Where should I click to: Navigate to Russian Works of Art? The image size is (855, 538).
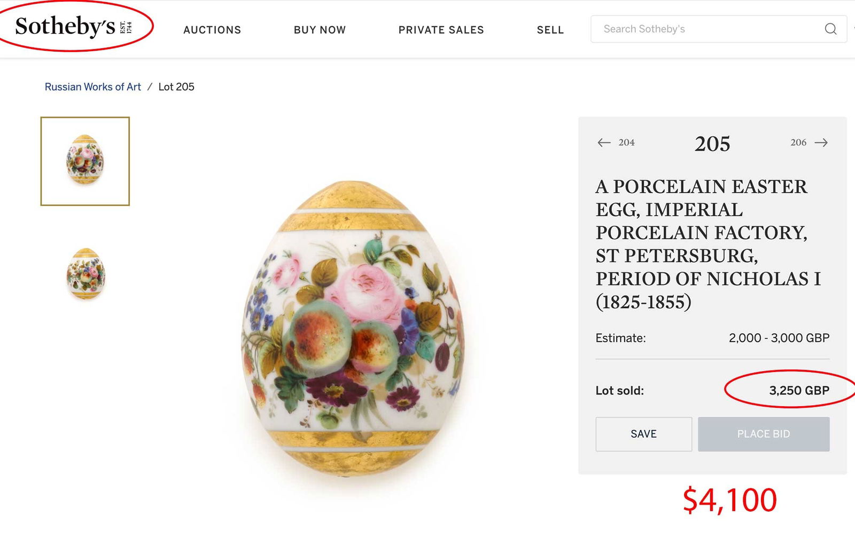(92, 86)
